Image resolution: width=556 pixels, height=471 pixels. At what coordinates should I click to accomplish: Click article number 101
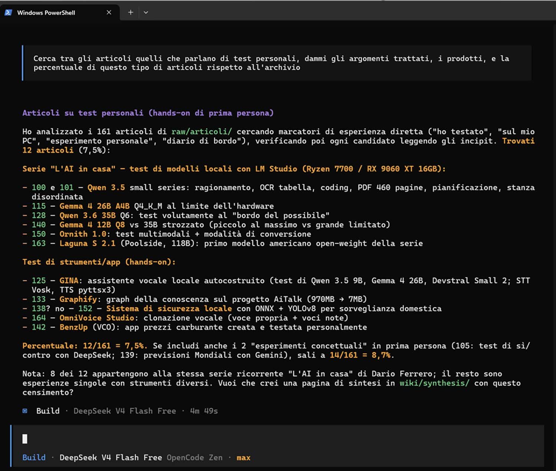[x=67, y=188]
